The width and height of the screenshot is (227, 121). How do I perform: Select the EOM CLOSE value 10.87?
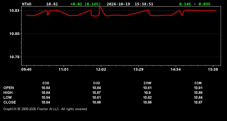coord(198,102)
